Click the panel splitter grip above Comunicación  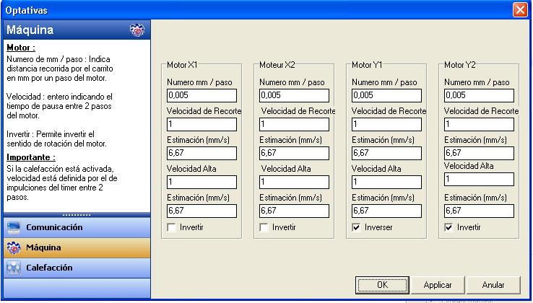point(75,215)
